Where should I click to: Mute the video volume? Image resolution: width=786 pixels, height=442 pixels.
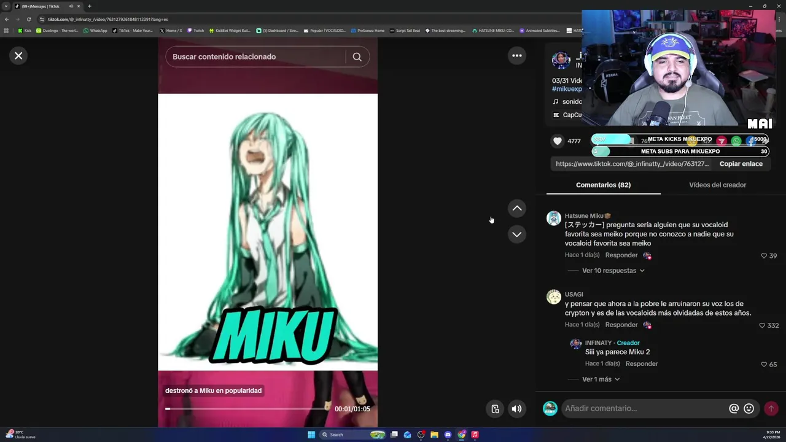coord(517,409)
